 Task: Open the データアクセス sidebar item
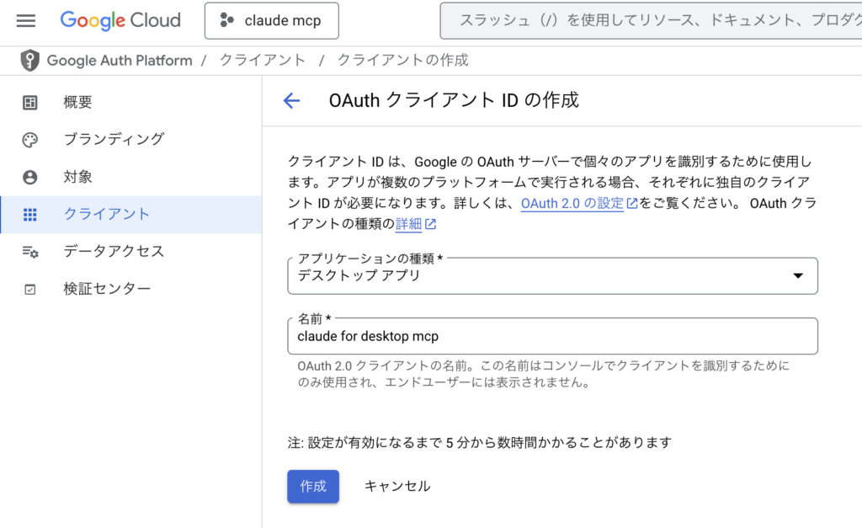click(114, 252)
